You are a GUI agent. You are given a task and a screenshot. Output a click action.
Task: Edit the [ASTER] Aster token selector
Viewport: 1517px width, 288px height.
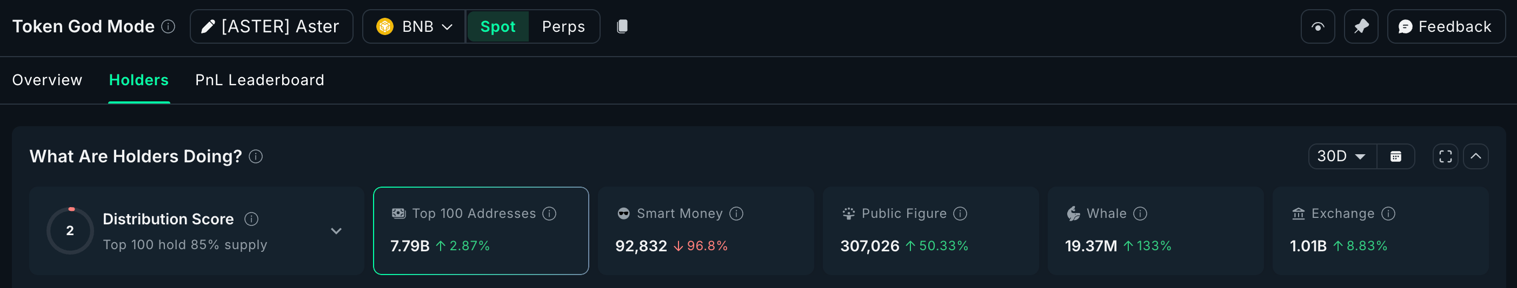tap(271, 26)
